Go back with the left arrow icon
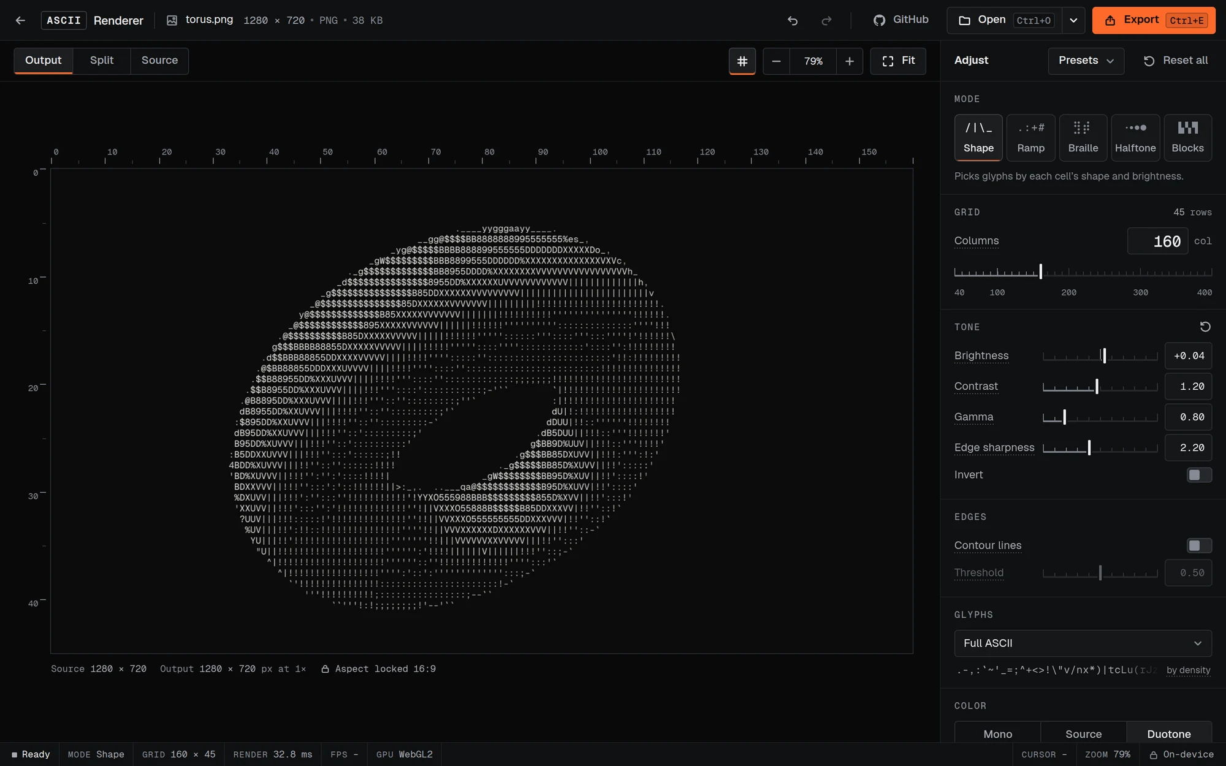 coord(20,20)
